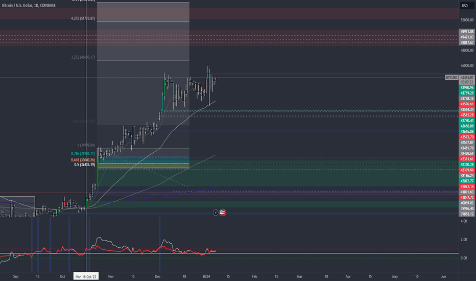Click the red oscillator line in indicator pane
The image size is (476, 281).
pyautogui.click(x=128, y=250)
